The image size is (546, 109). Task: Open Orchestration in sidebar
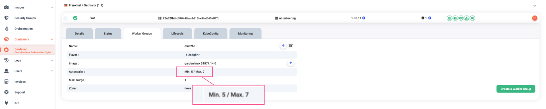tap(24, 29)
